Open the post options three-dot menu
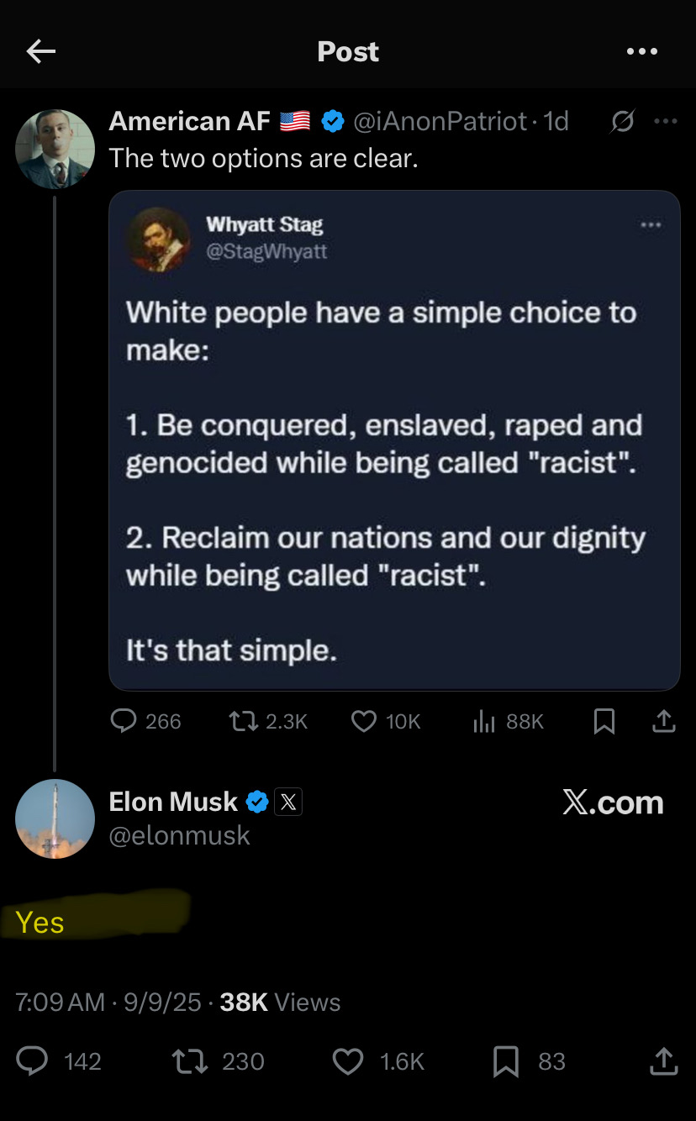Viewport: 696px width, 1121px height. point(642,52)
